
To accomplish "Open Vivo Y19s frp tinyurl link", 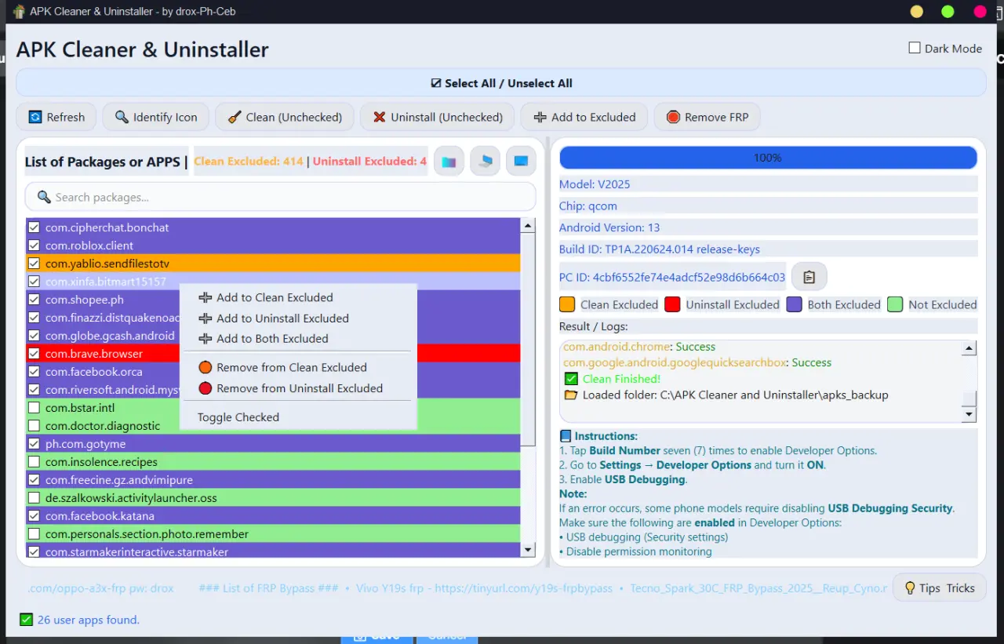I will (x=484, y=588).
